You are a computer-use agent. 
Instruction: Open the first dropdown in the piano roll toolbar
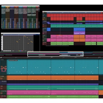[x=5, y=51]
